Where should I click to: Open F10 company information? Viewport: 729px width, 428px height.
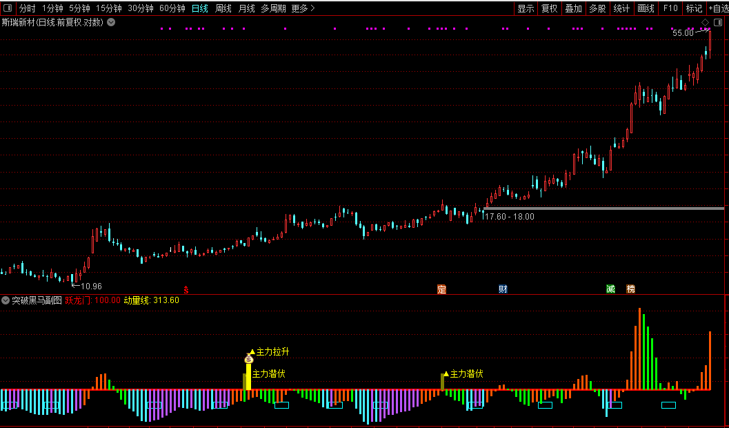pyautogui.click(x=670, y=8)
